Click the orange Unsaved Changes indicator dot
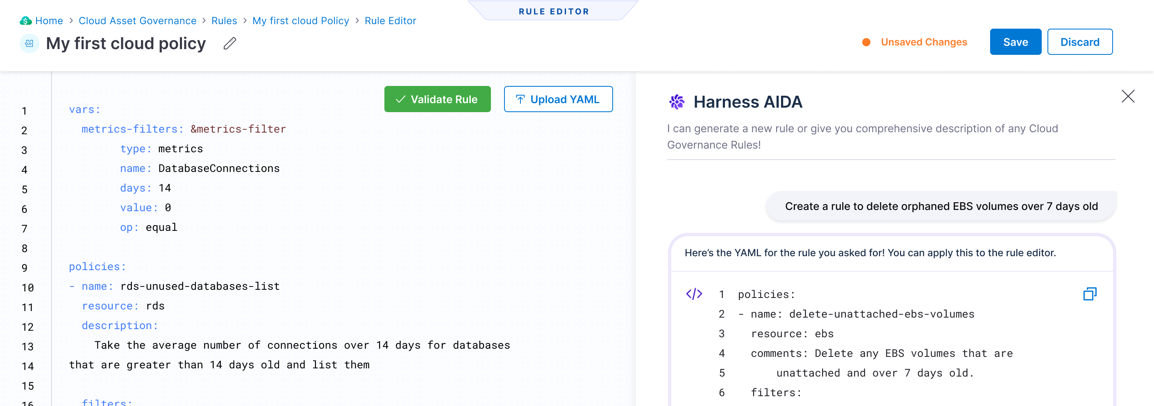Viewport: 1154px width, 406px height. tap(866, 42)
